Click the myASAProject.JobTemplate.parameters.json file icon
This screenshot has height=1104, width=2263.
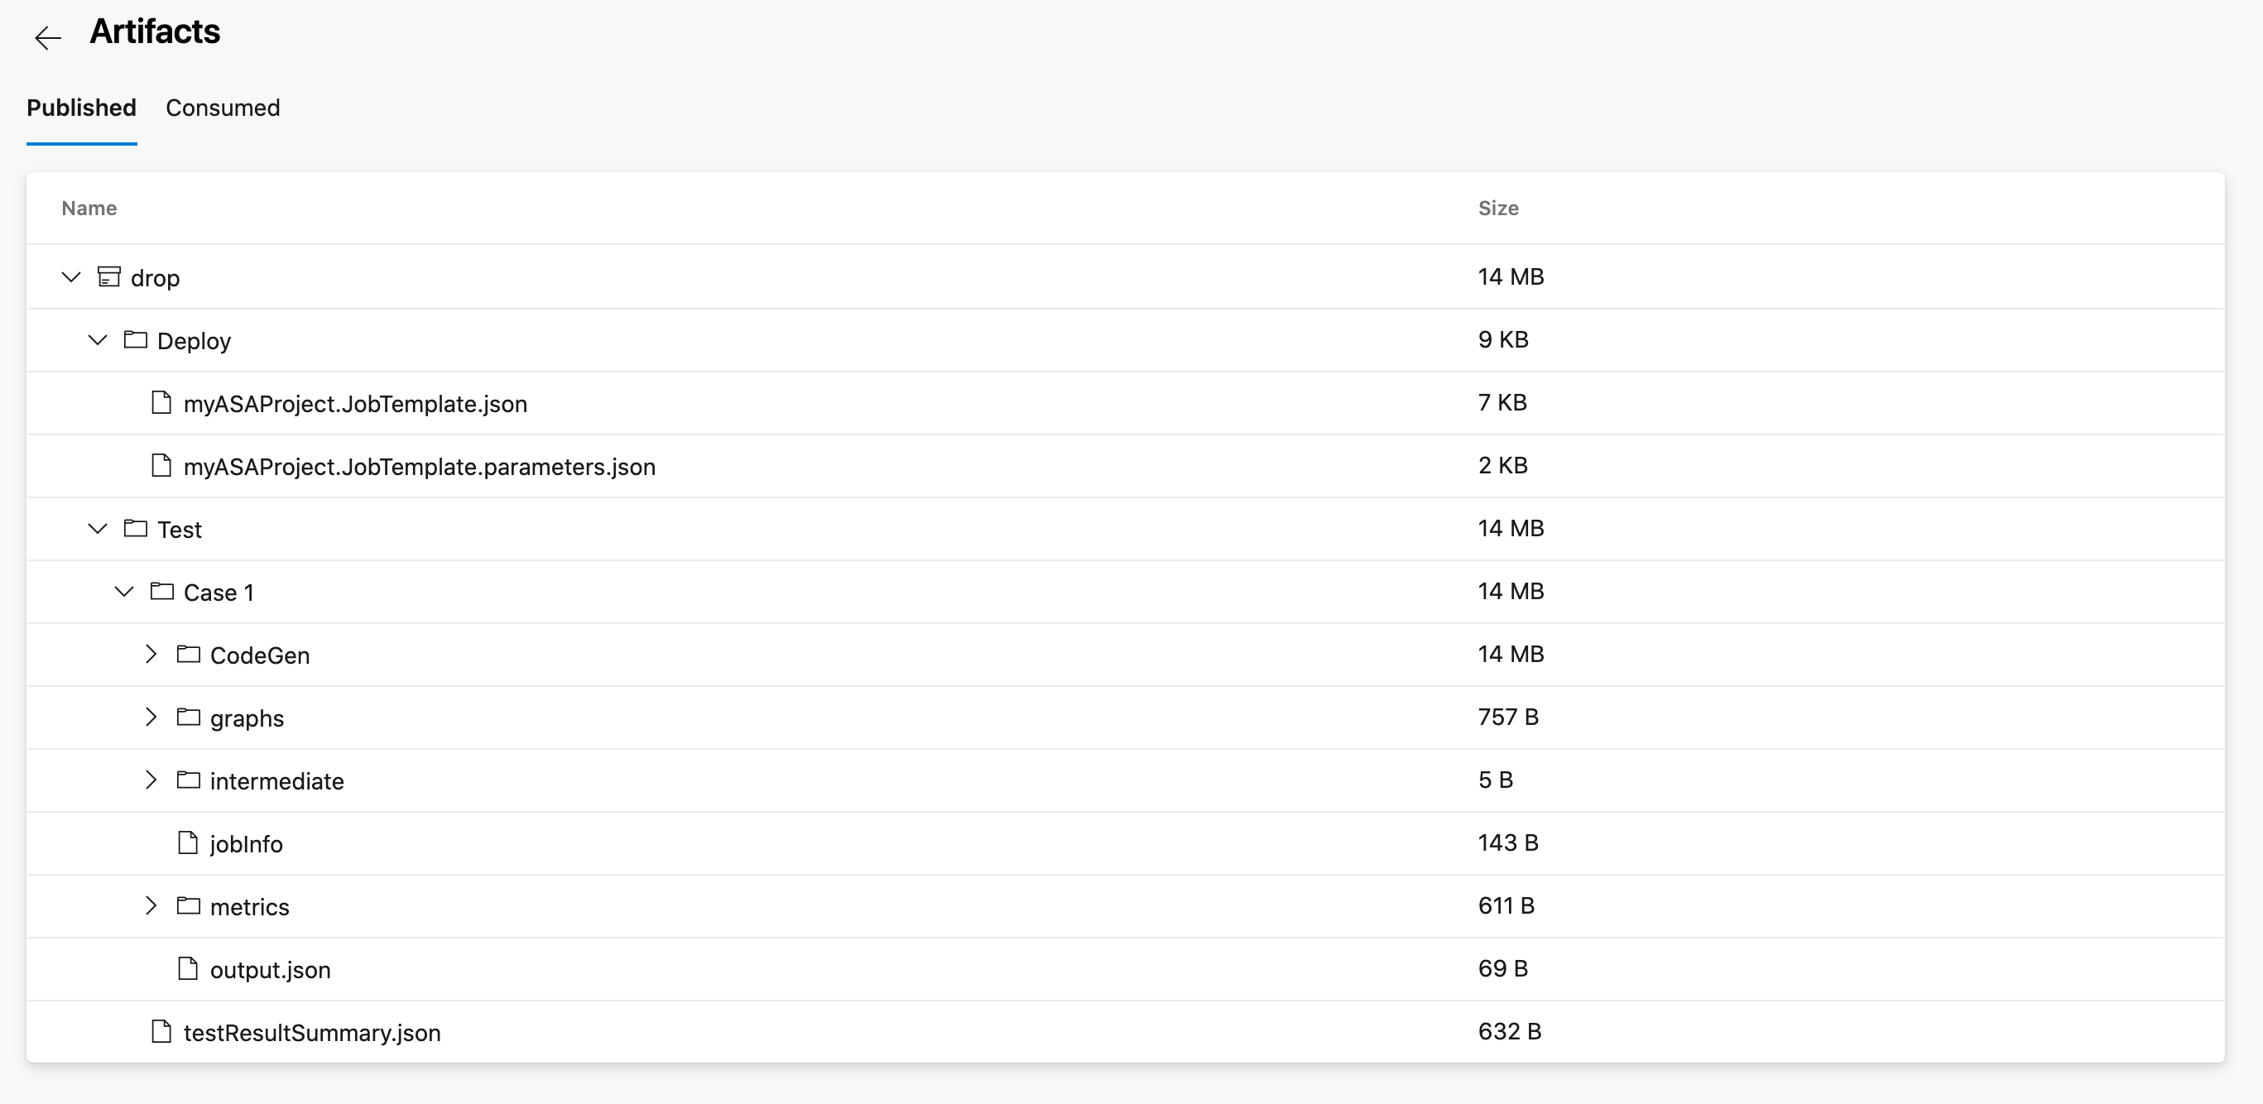[x=163, y=465]
